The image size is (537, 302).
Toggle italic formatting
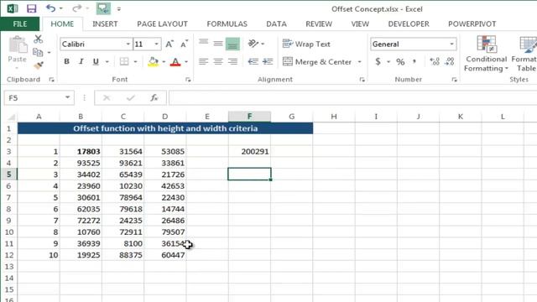pos(81,61)
